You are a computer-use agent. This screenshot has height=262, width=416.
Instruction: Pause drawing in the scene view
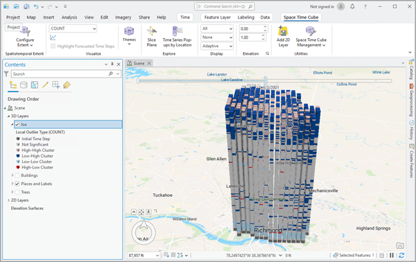[392, 255]
